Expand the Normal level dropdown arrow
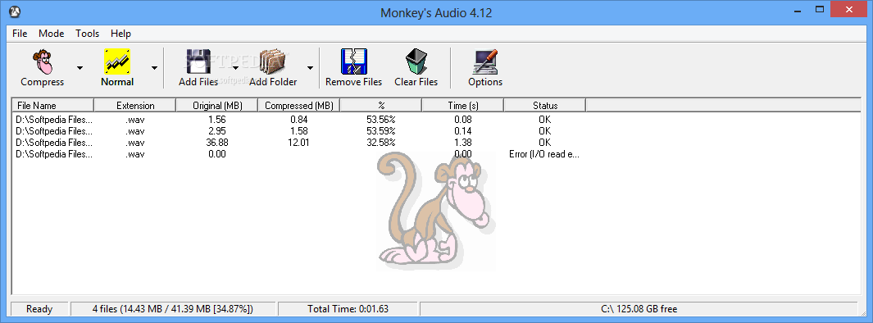 pos(154,68)
